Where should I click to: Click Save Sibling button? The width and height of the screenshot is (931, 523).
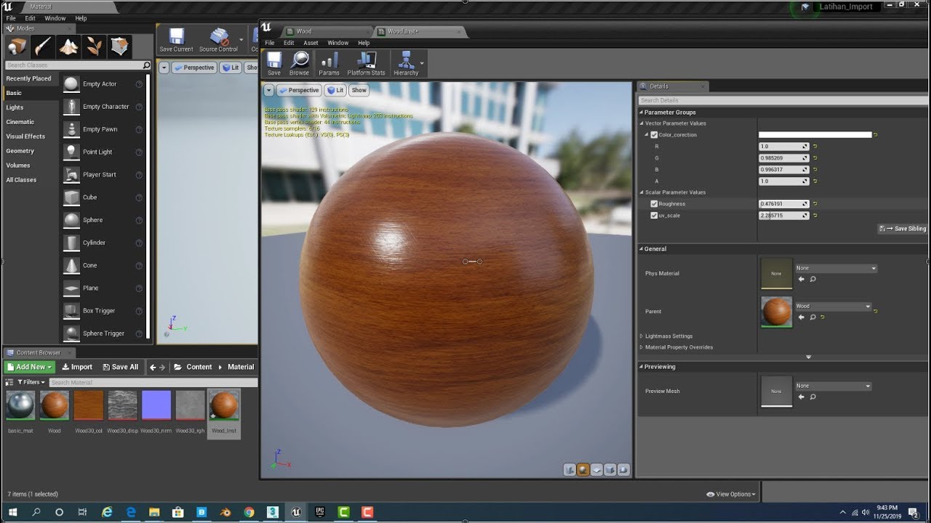tap(903, 229)
